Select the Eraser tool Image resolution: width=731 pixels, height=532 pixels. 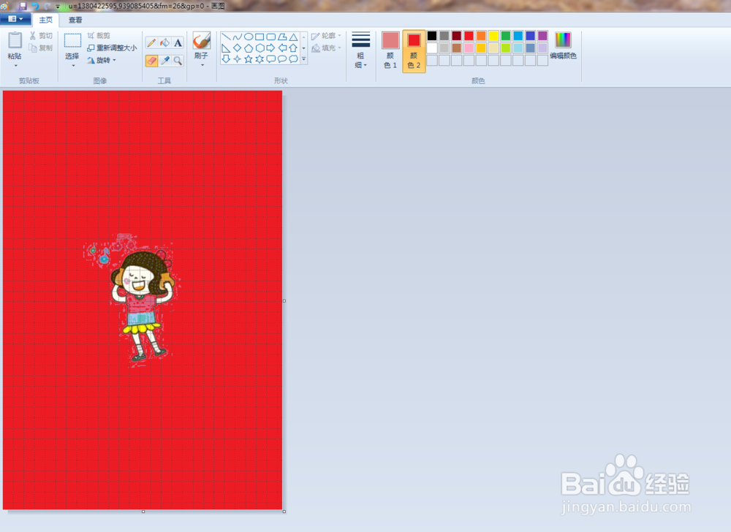151,61
